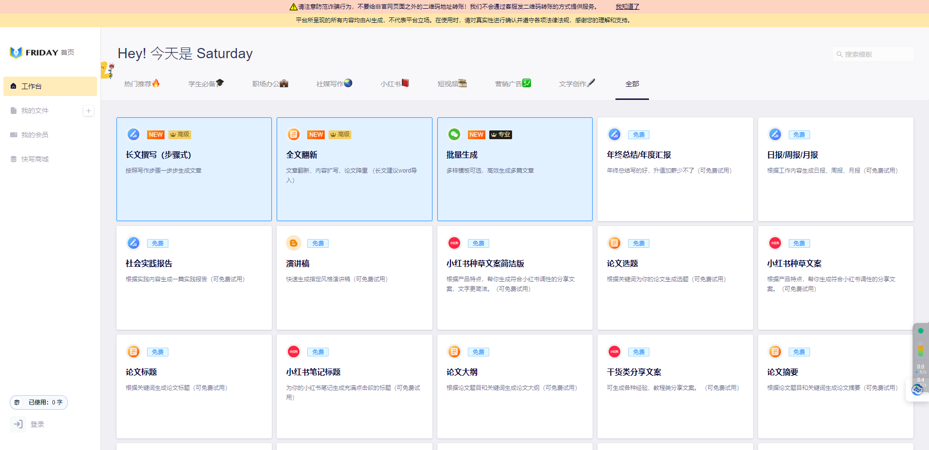Screen dimensions: 929x450
Task: Click the orange icon on 演讲稿 card
Action: (x=294, y=243)
